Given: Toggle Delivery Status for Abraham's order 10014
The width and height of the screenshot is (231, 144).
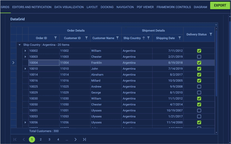Looking at the screenshot, I should point(199,74).
